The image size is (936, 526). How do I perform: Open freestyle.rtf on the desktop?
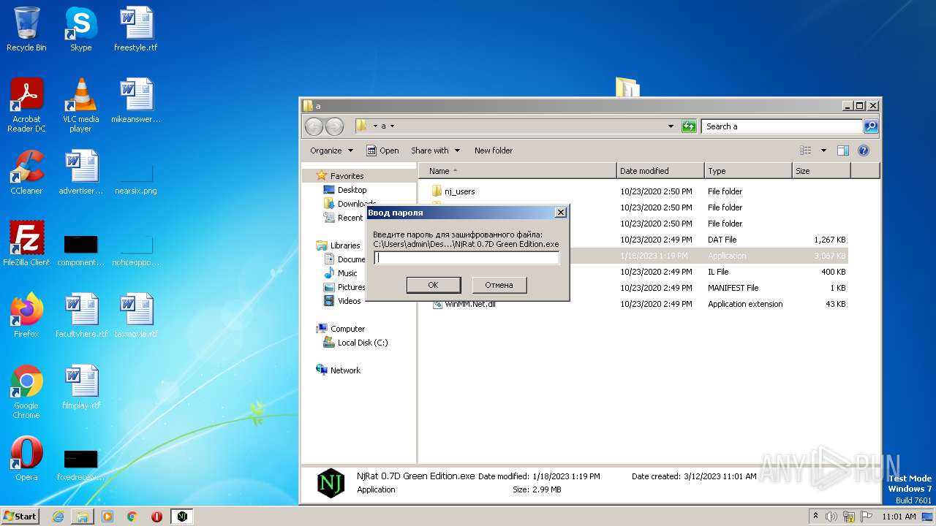[x=136, y=29]
